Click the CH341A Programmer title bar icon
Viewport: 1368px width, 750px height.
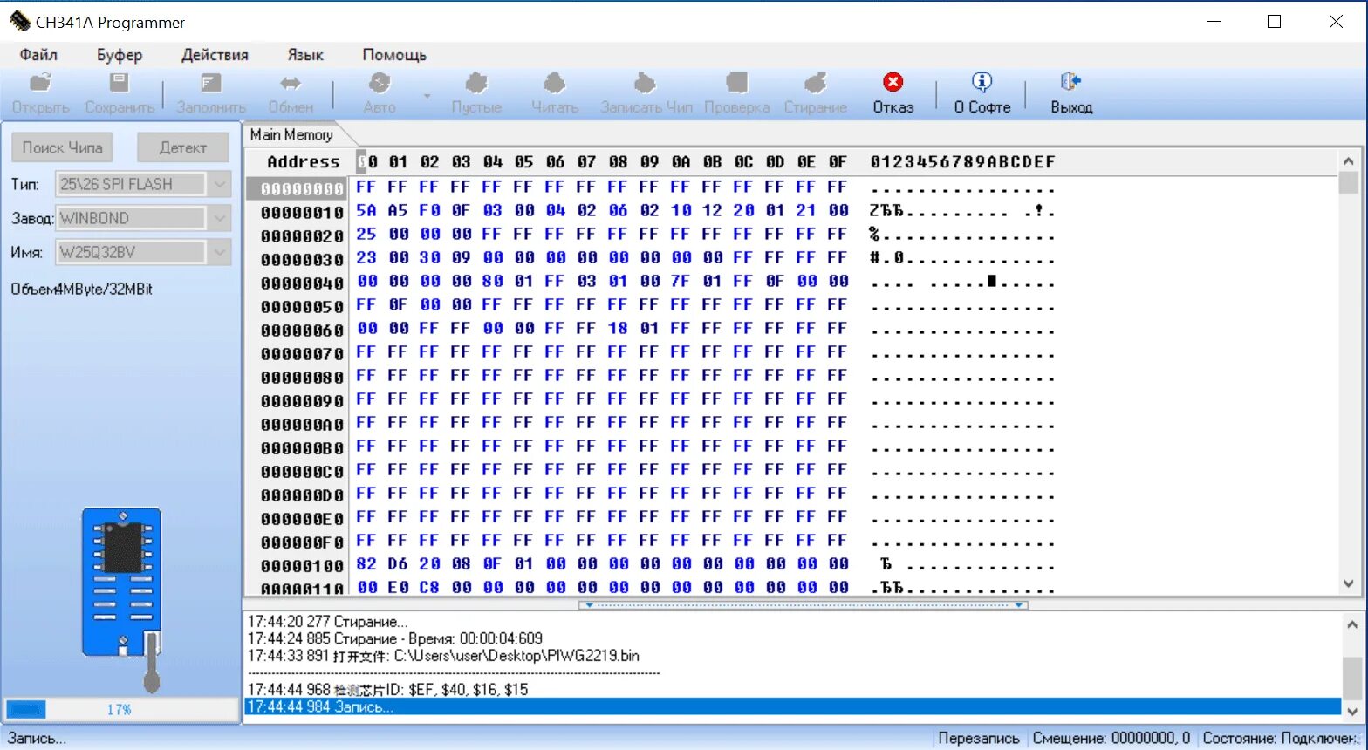click(x=19, y=22)
